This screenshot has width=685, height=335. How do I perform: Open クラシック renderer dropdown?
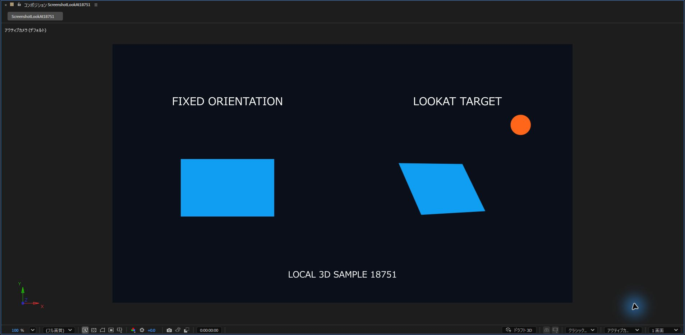pos(581,330)
